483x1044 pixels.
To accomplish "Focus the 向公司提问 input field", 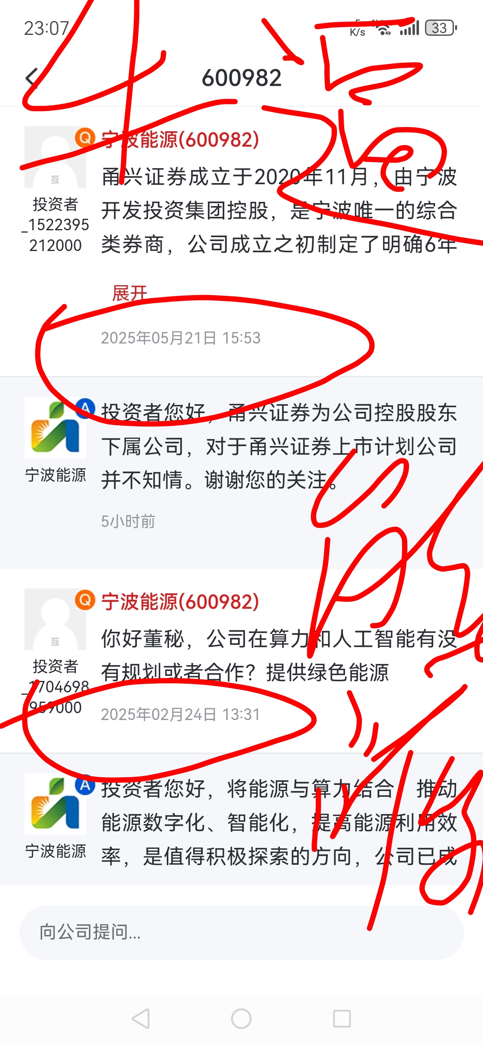I will click(241, 932).
